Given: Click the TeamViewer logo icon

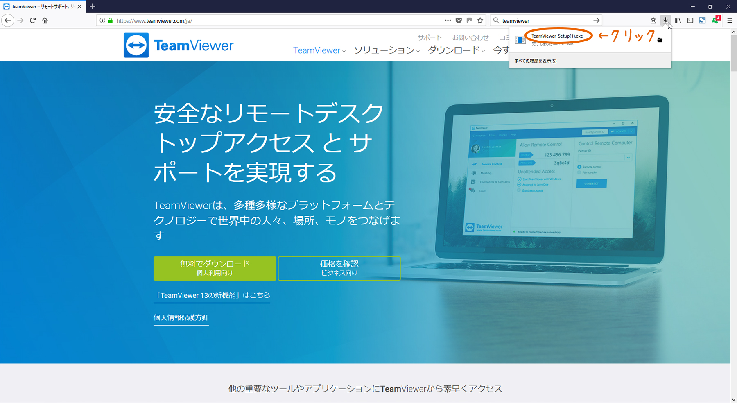Looking at the screenshot, I should (136, 45).
